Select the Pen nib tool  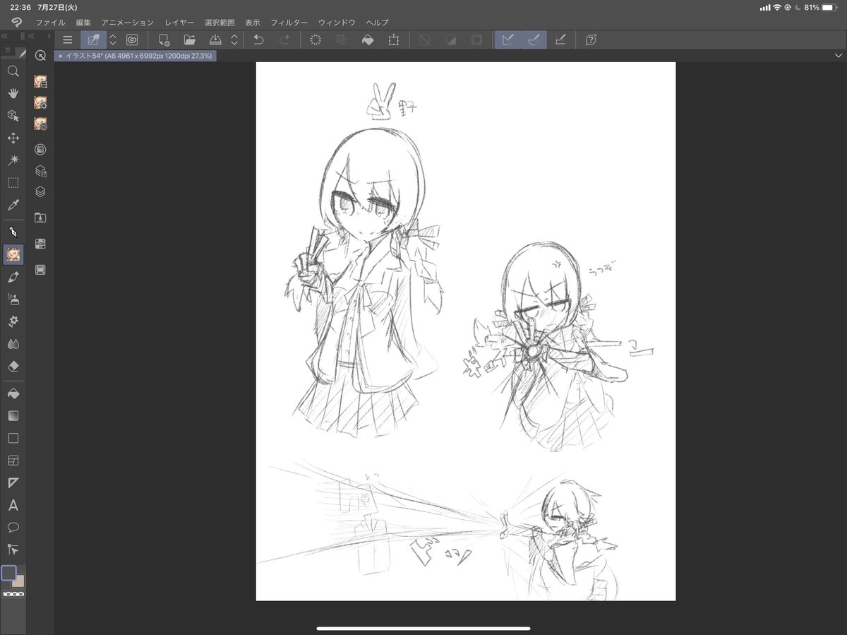(x=13, y=232)
